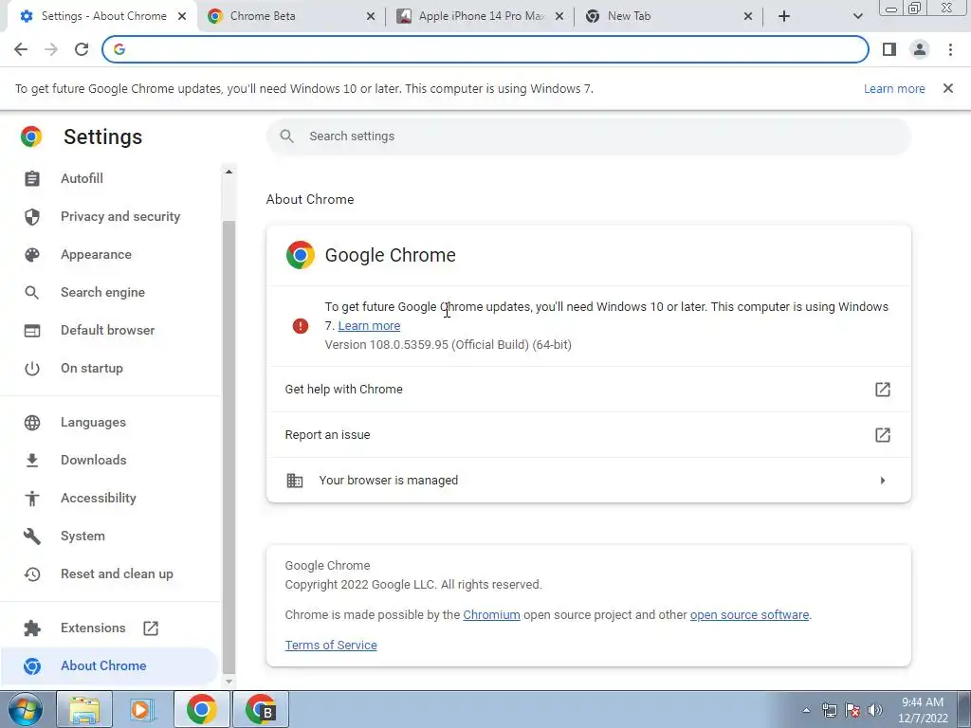Click the Accessibility person icon
Screen dimensions: 971x728
tap(32, 498)
